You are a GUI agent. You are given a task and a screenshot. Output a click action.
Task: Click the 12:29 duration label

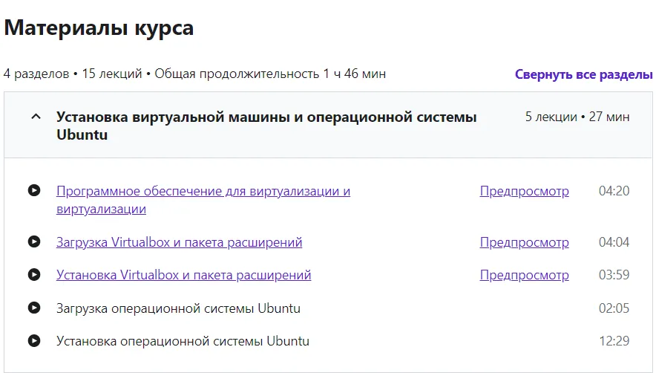click(x=614, y=341)
